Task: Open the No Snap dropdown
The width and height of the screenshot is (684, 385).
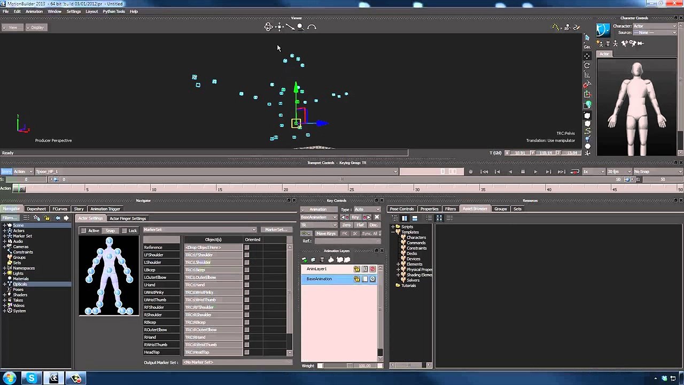Action: tap(657, 172)
